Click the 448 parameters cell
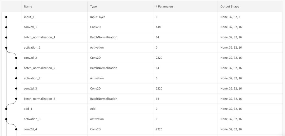The width and height of the screenshot is (285, 136). pyautogui.click(x=158, y=27)
